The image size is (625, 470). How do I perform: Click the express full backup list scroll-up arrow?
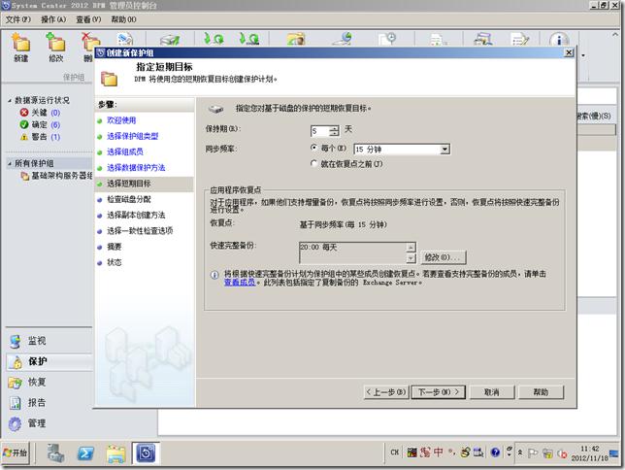click(x=411, y=248)
